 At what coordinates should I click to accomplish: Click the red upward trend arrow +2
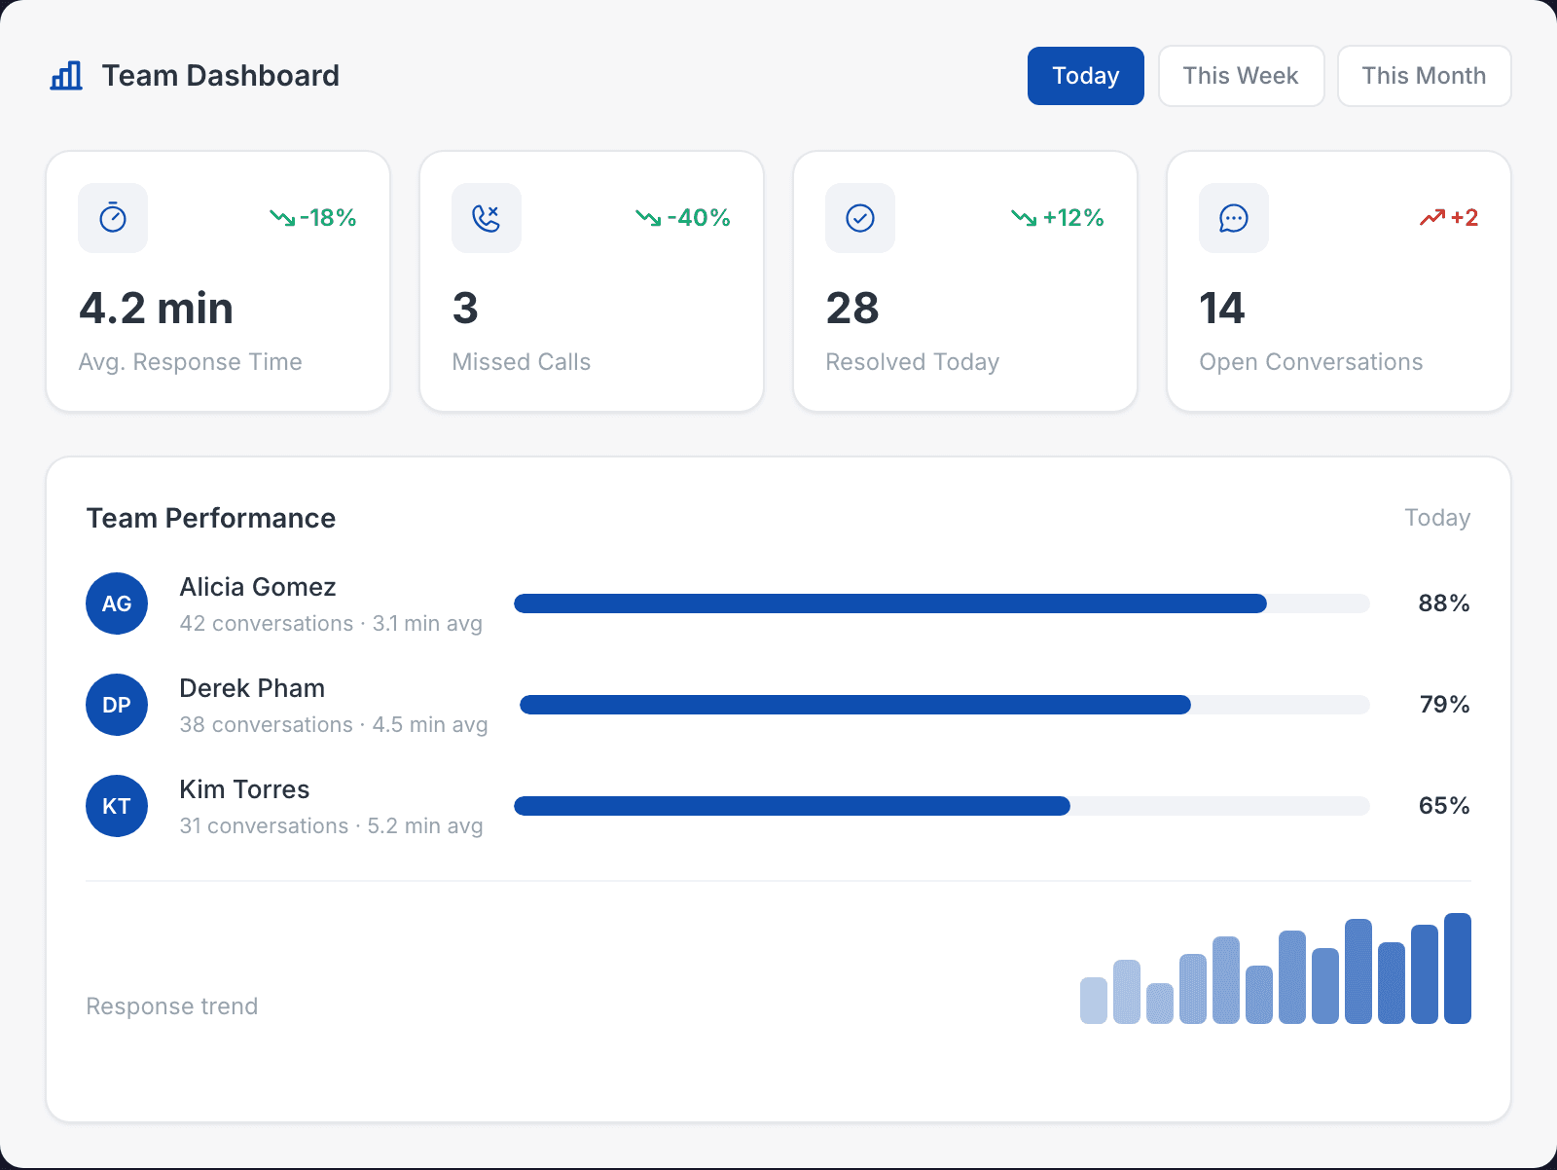coord(1432,218)
